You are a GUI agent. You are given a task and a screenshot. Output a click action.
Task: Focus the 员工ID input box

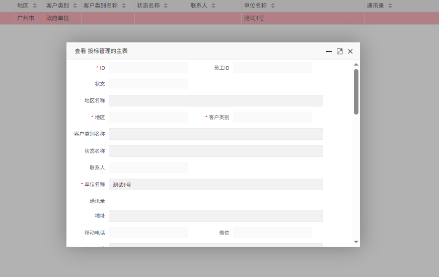(x=272, y=68)
